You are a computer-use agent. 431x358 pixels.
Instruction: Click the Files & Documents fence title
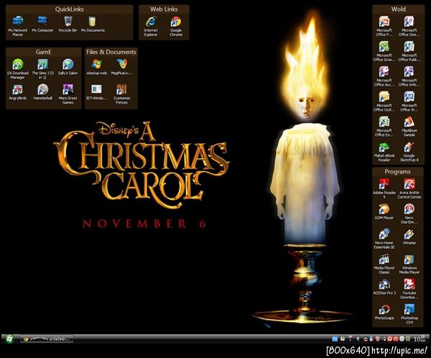pos(111,52)
